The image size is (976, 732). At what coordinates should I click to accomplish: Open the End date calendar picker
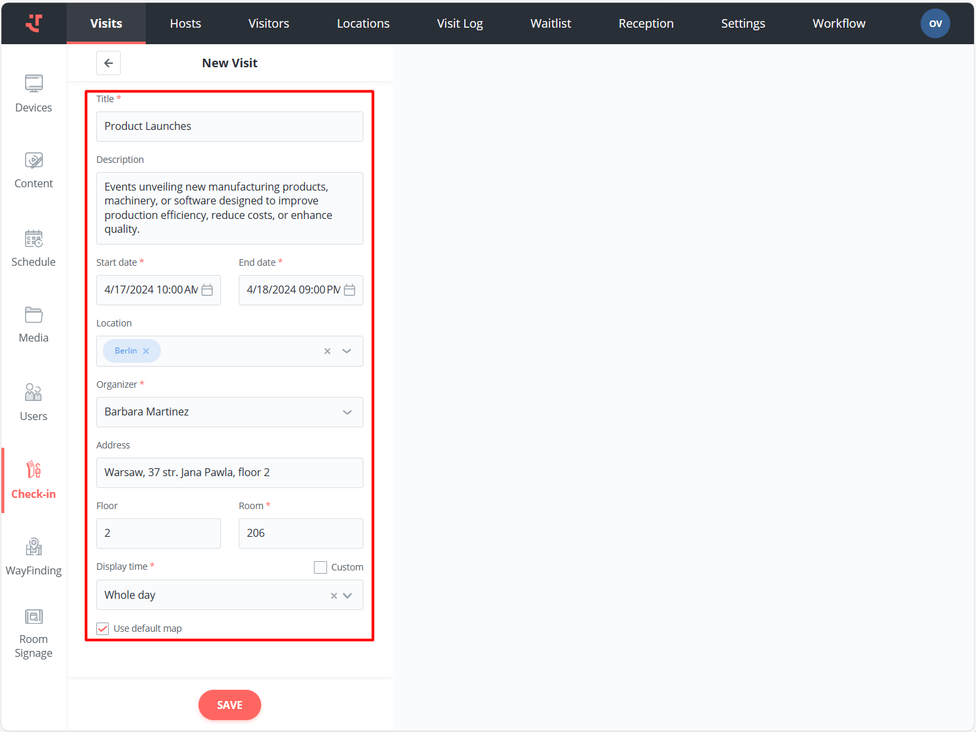pyautogui.click(x=350, y=290)
